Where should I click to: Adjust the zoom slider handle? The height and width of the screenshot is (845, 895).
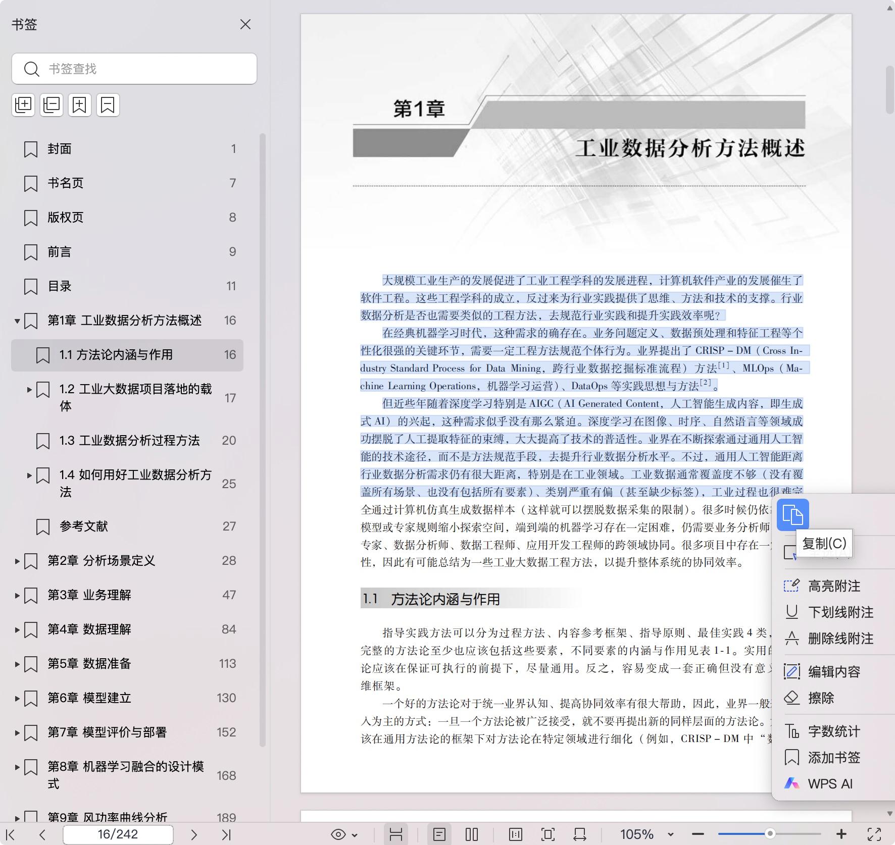(x=770, y=834)
